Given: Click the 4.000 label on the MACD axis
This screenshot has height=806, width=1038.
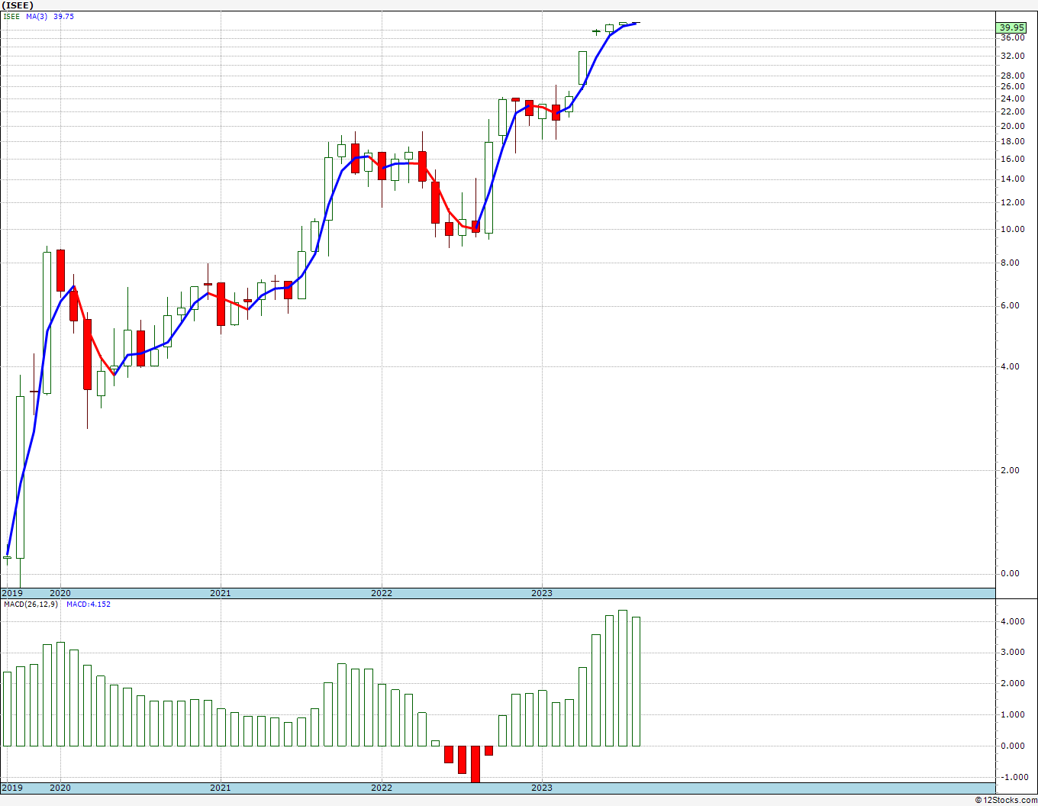Looking at the screenshot, I should point(1012,622).
